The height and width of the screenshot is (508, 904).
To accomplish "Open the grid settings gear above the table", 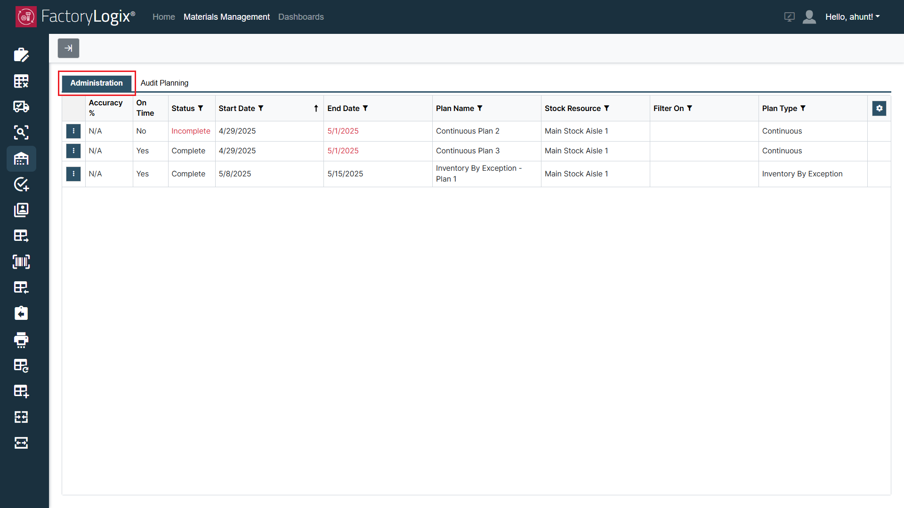I will click(x=880, y=108).
